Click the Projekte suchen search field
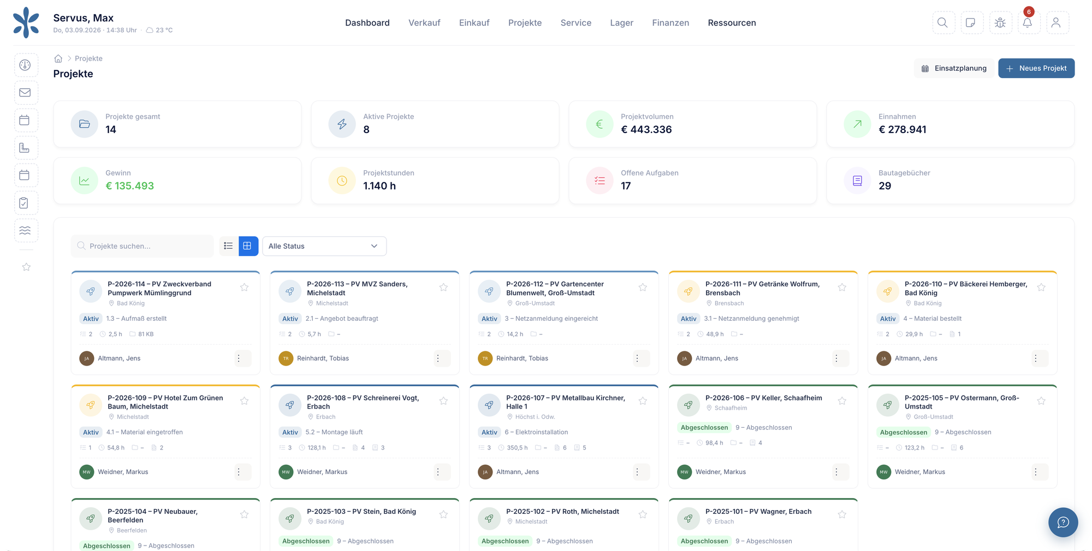Screen dimensions: 1092x551 [x=143, y=246]
